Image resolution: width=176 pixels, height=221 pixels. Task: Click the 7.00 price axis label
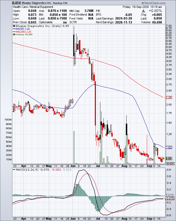click(169, 26)
